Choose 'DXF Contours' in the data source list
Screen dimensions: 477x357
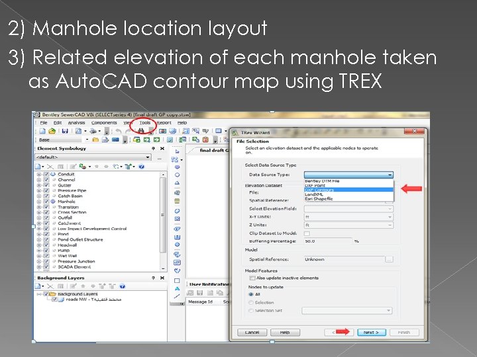pos(348,190)
